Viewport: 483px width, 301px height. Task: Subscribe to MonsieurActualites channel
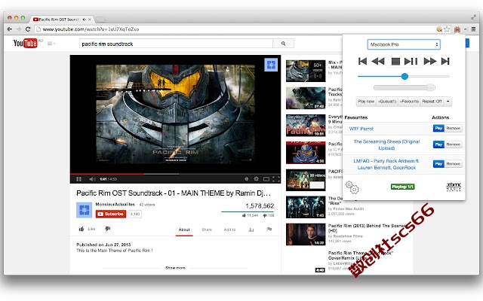111,214
